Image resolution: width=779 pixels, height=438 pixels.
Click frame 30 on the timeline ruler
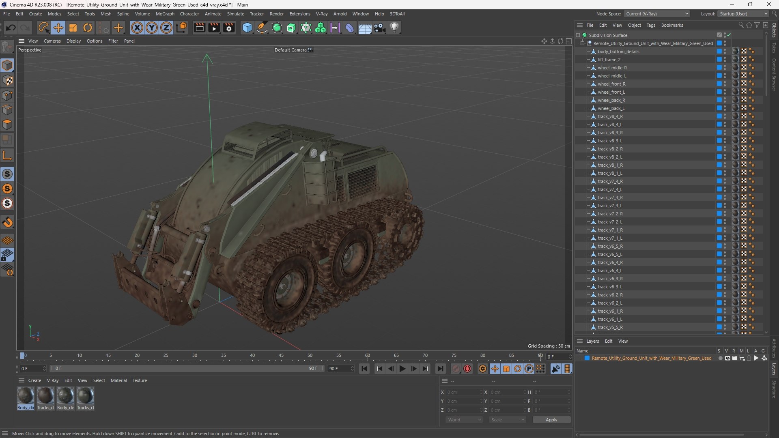click(x=195, y=356)
